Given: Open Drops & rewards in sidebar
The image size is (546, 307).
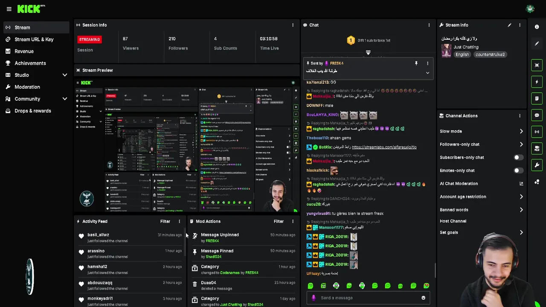Looking at the screenshot, I should pos(36,111).
